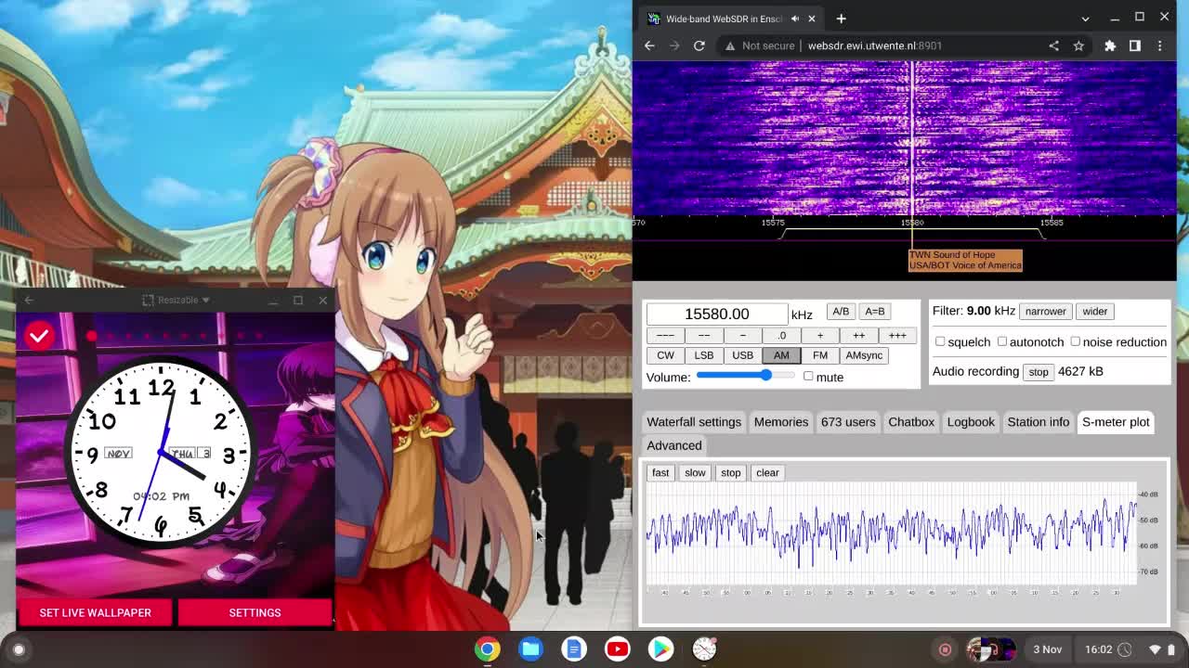Open a new Chrome tab
This screenshot has width=1189, height=668.
pos(841,19)
